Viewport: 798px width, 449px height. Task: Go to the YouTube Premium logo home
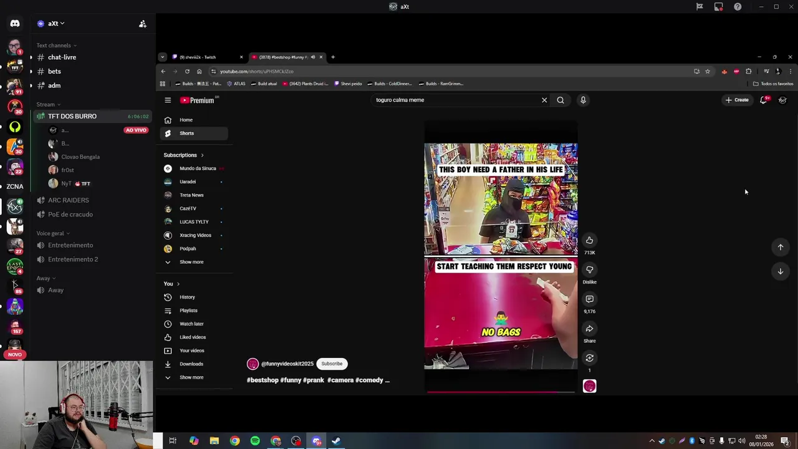pyautogui.click(x=197, y=100)
